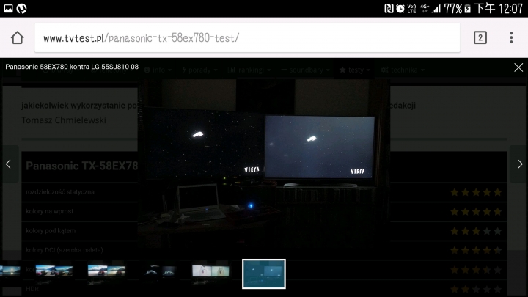Open the gallery picture status bar icon
Screen dimensions: 528x297
pos(8,8)
